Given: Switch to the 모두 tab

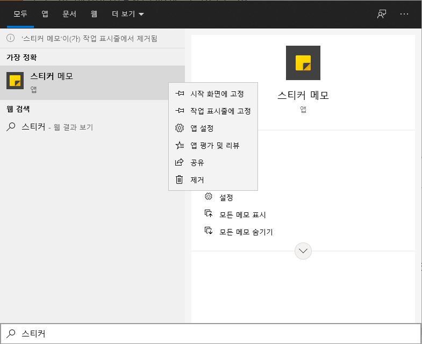Looking at the screenshot, I should [x=20, y=14].
